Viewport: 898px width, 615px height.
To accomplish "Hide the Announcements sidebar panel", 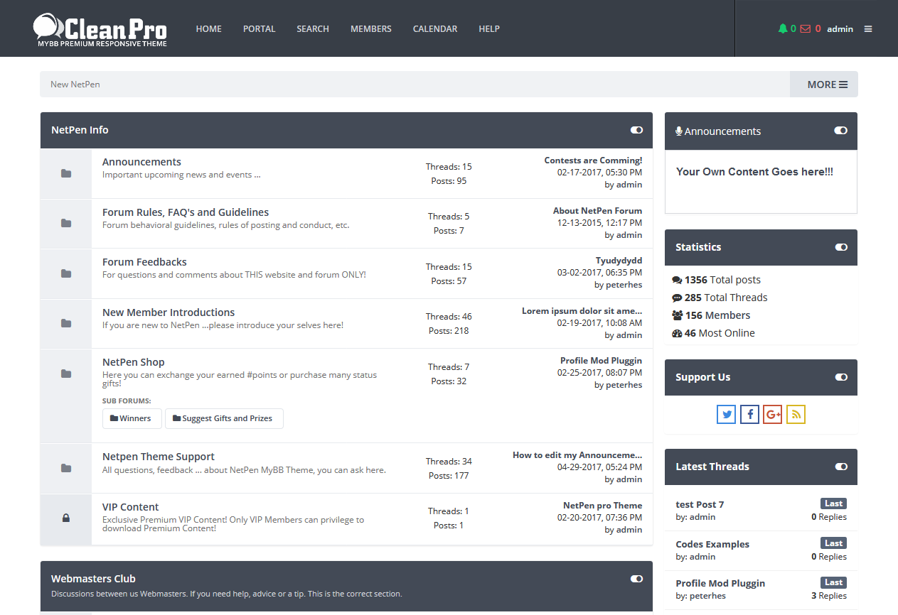I will click(841, 131).
